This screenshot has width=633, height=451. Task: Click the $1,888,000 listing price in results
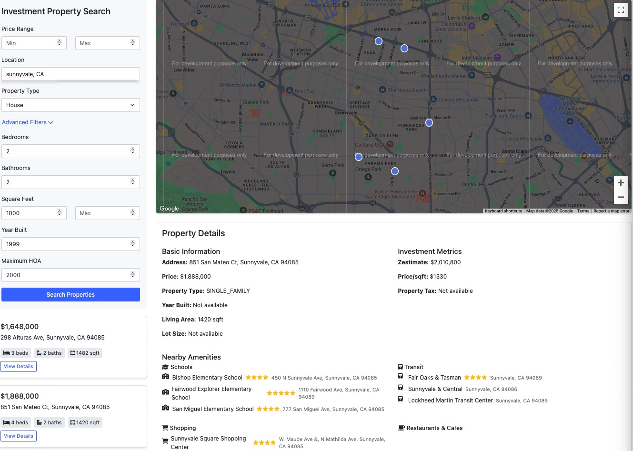click(x=20, y=396)
